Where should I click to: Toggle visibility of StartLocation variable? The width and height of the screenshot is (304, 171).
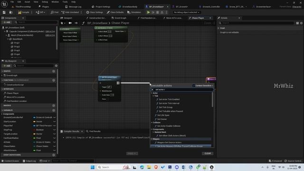tap(55, 122)
